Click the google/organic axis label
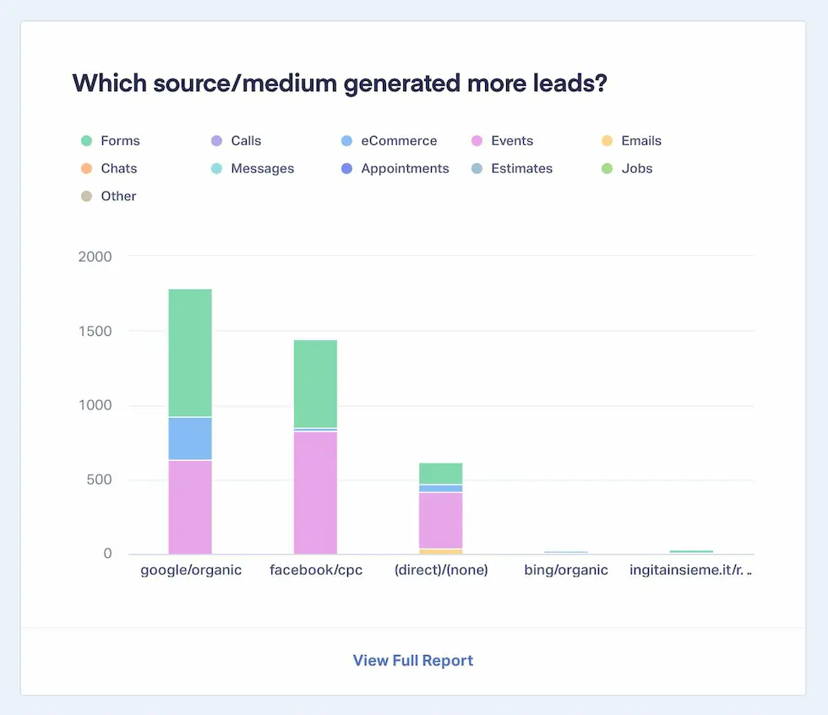Screen dimensions: 828x715 (x=191, y=571)
